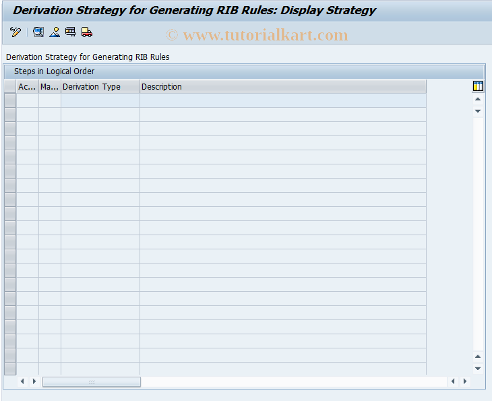Image resolution: width=492 pixels, height=401 pixels.
Task: Click the Derivation Type column header
Action: tap(100, 86)
